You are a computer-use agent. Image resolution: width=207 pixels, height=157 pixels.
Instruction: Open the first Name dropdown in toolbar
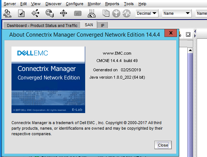pyautogui.click(x=177, y=13)
